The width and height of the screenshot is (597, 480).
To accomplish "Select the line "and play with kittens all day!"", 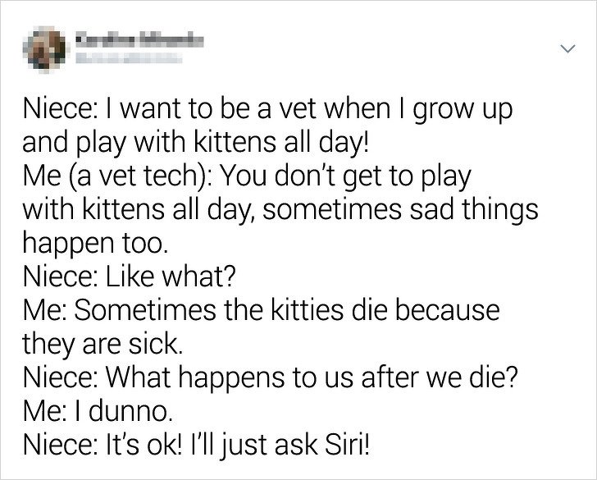I will [x=196, y=144].
